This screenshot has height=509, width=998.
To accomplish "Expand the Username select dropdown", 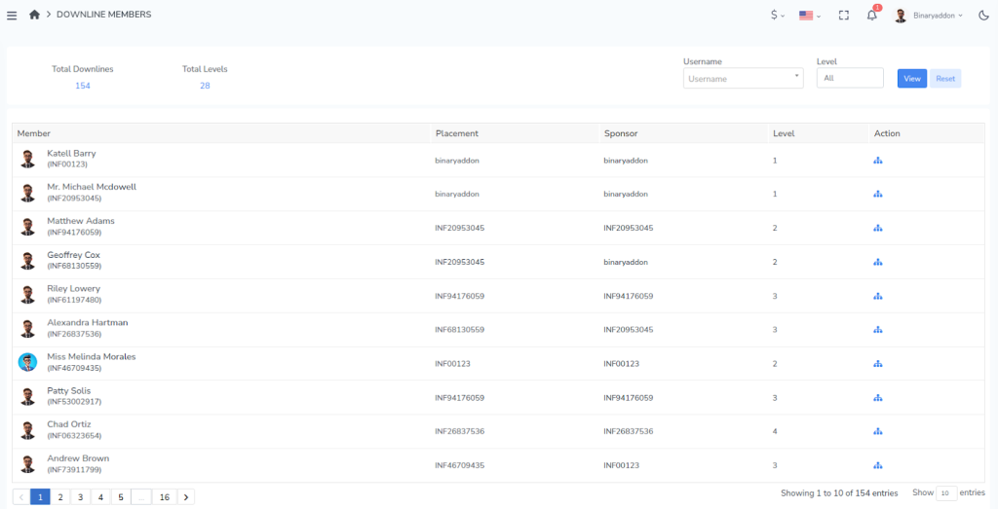I will pyautogui.click(x=743, y=79).
